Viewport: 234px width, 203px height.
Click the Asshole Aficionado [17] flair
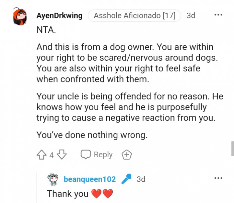point(134,16)
